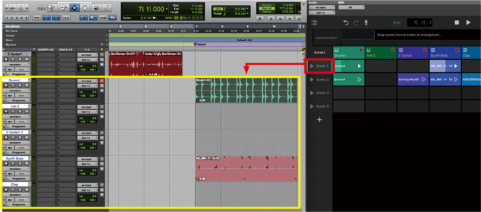Open Drums1 automation mode 'read' selector
This screenshot has height=212, width=481.
point(22,96)
